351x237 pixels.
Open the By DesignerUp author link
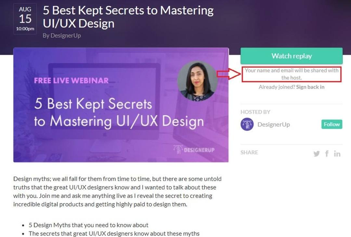[x=62, y=36]
